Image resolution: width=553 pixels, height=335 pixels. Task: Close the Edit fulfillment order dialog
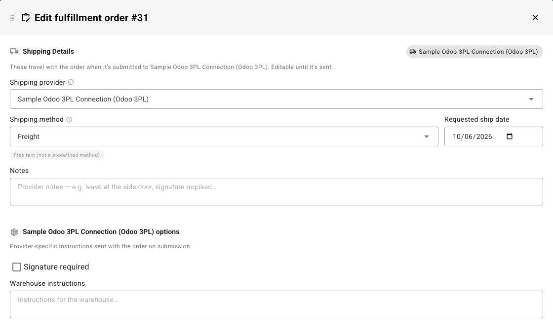535,18
